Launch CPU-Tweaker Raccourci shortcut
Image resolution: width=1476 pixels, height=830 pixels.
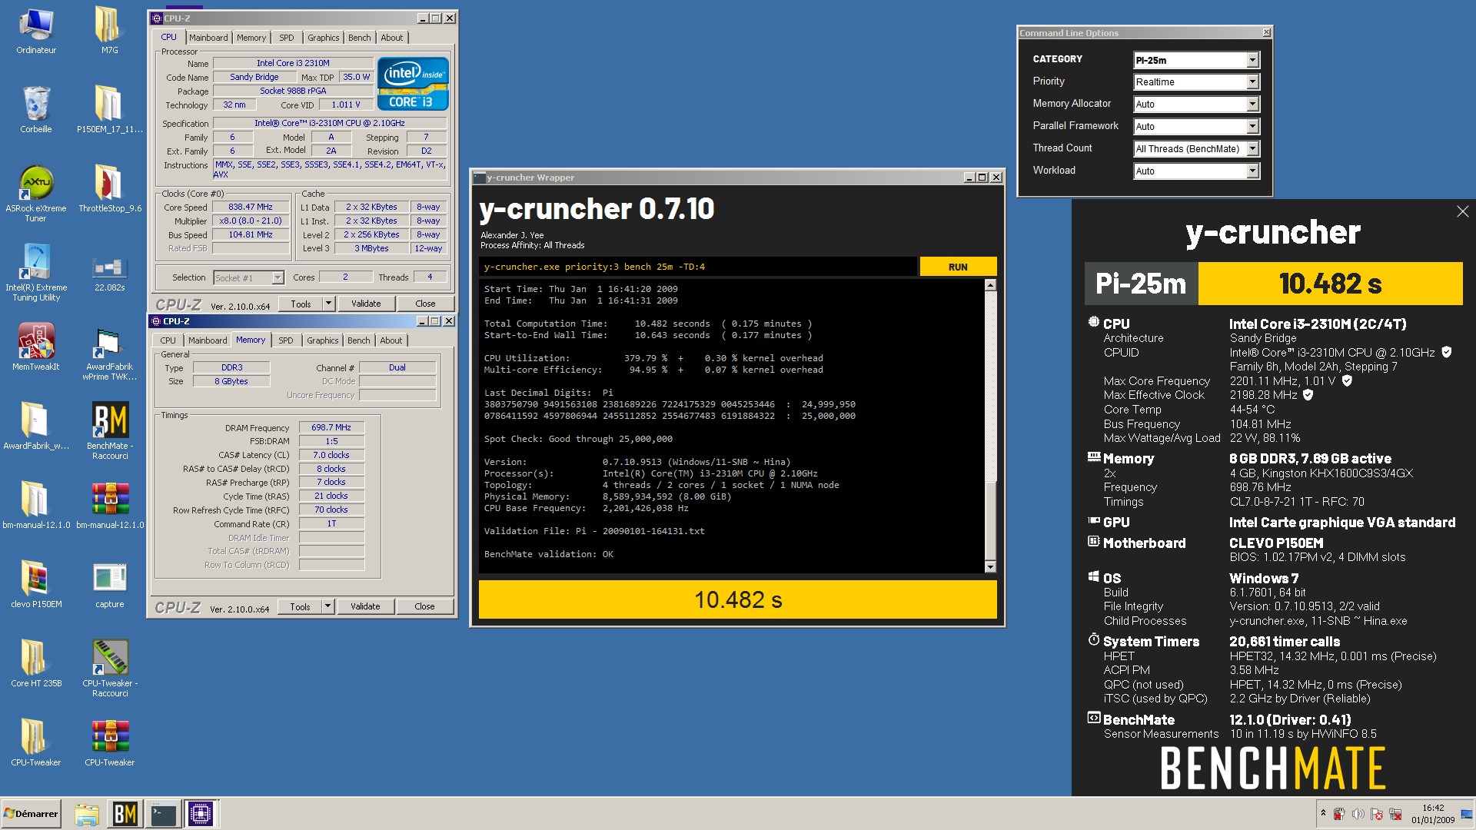tap(109, 668)
